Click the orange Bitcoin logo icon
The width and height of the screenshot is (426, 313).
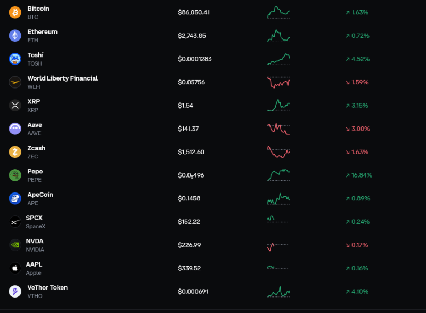click(15, 12)
